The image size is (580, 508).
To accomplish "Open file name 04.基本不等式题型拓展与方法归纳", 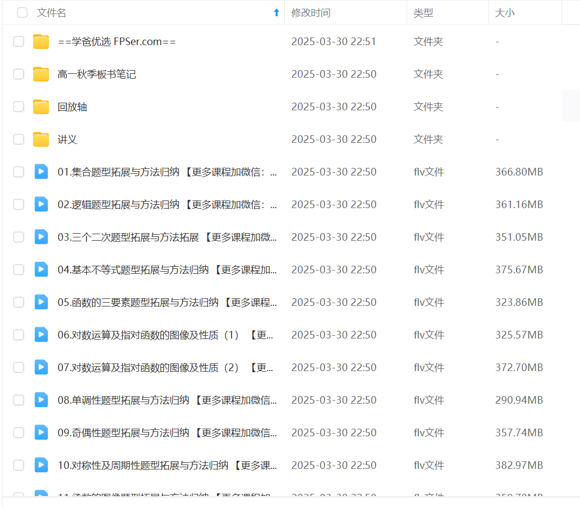I will pyautogui.click(x=167, y=269).
